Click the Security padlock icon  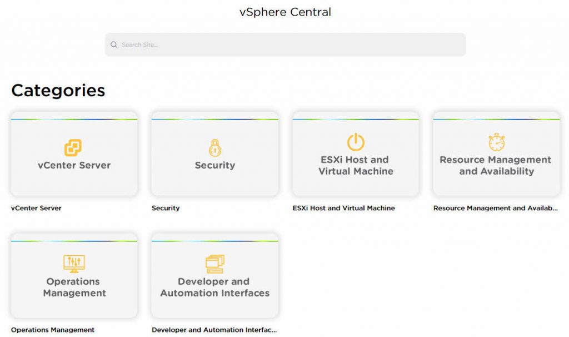215,148
